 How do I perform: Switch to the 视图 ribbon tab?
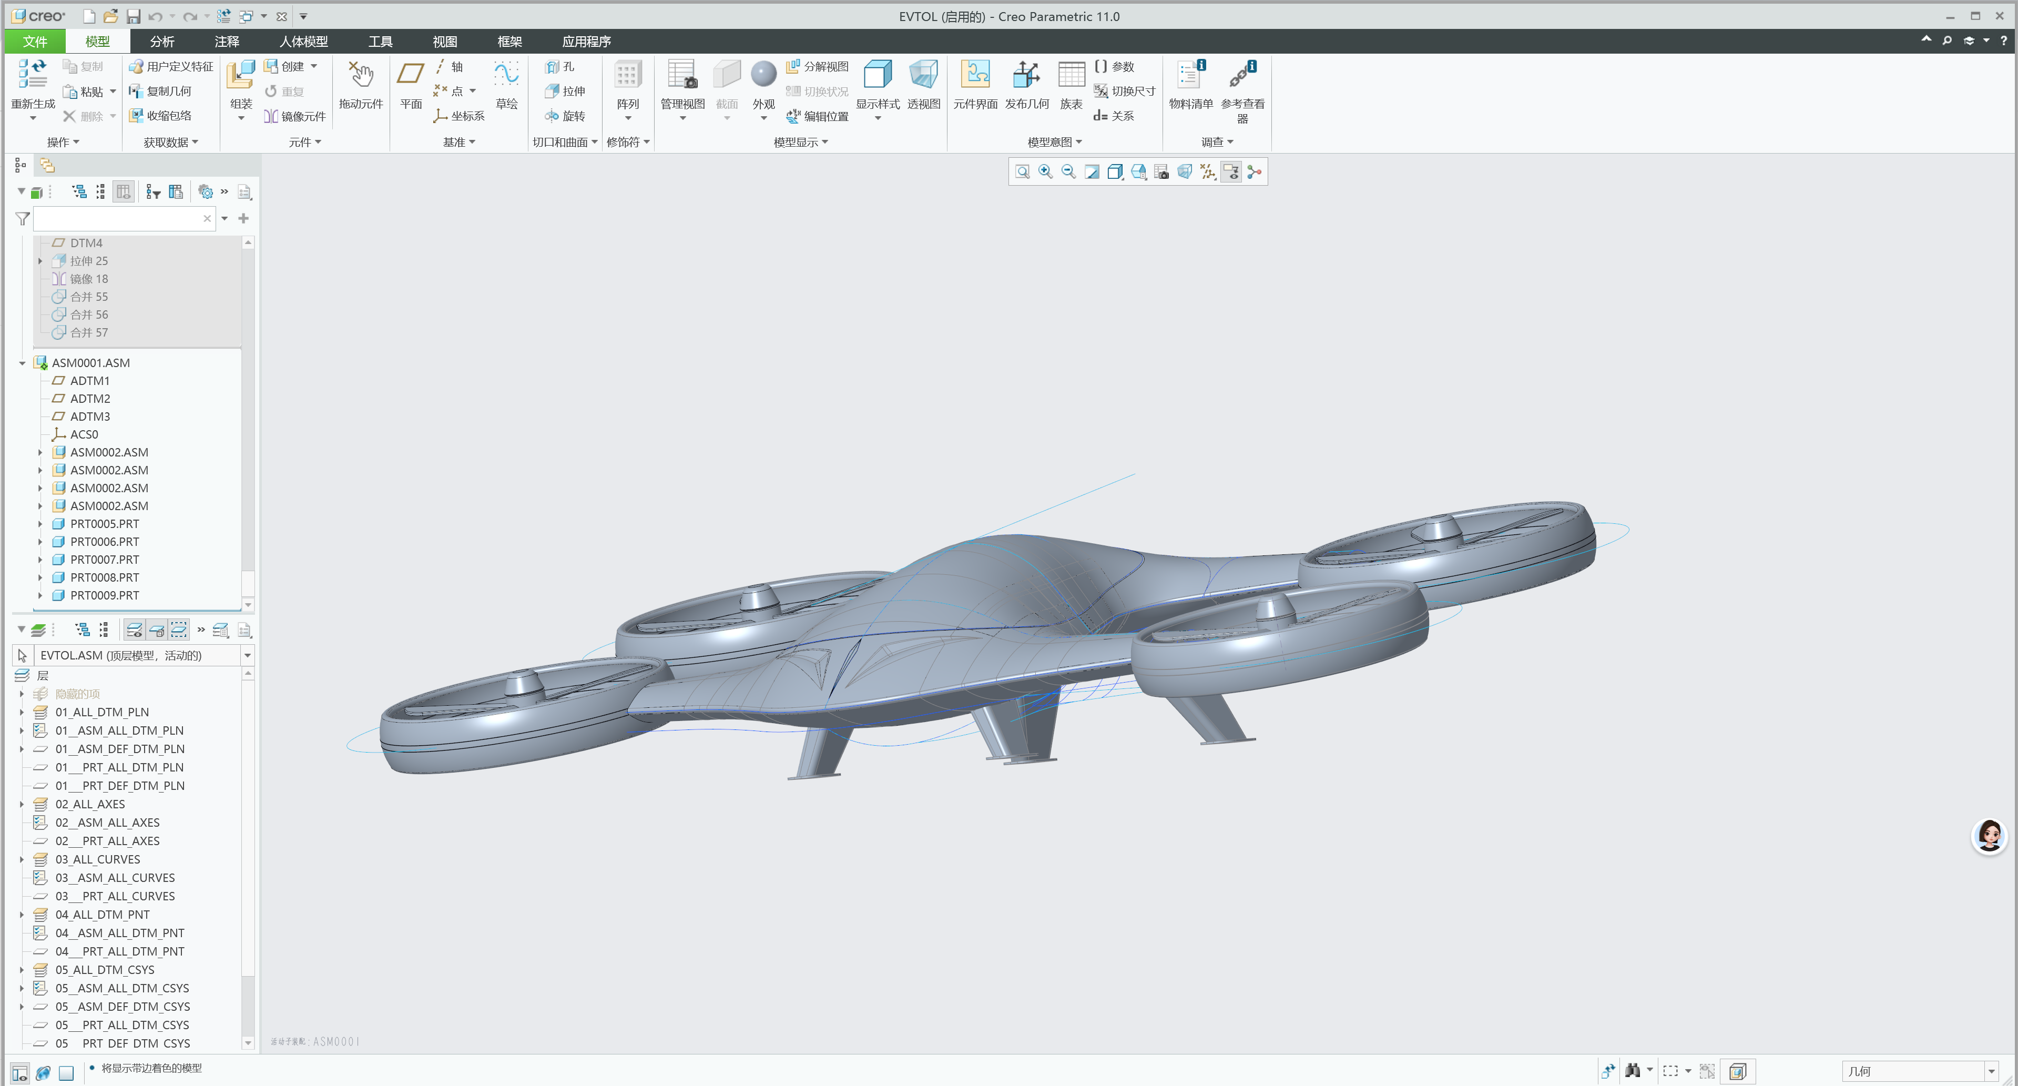pos(445,42)
